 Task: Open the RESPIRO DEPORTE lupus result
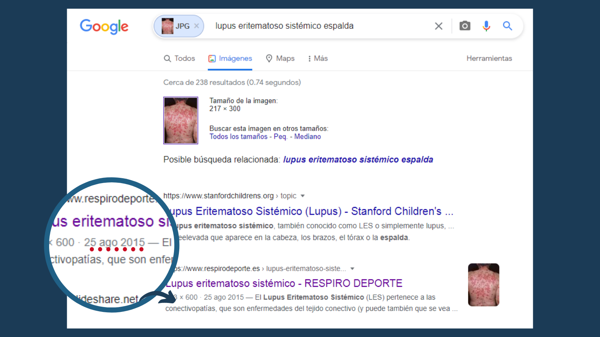tap(285, 283)
